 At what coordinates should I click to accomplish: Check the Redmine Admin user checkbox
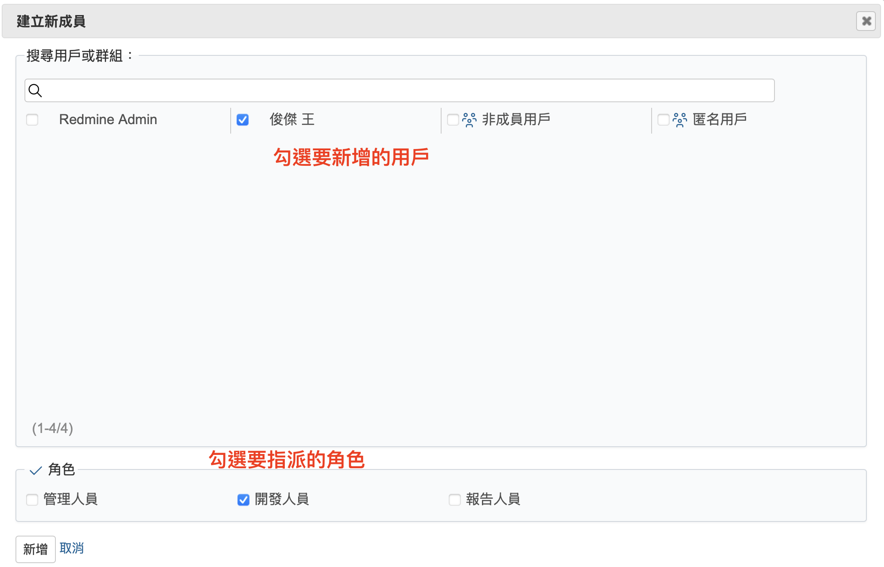point(32,119)
